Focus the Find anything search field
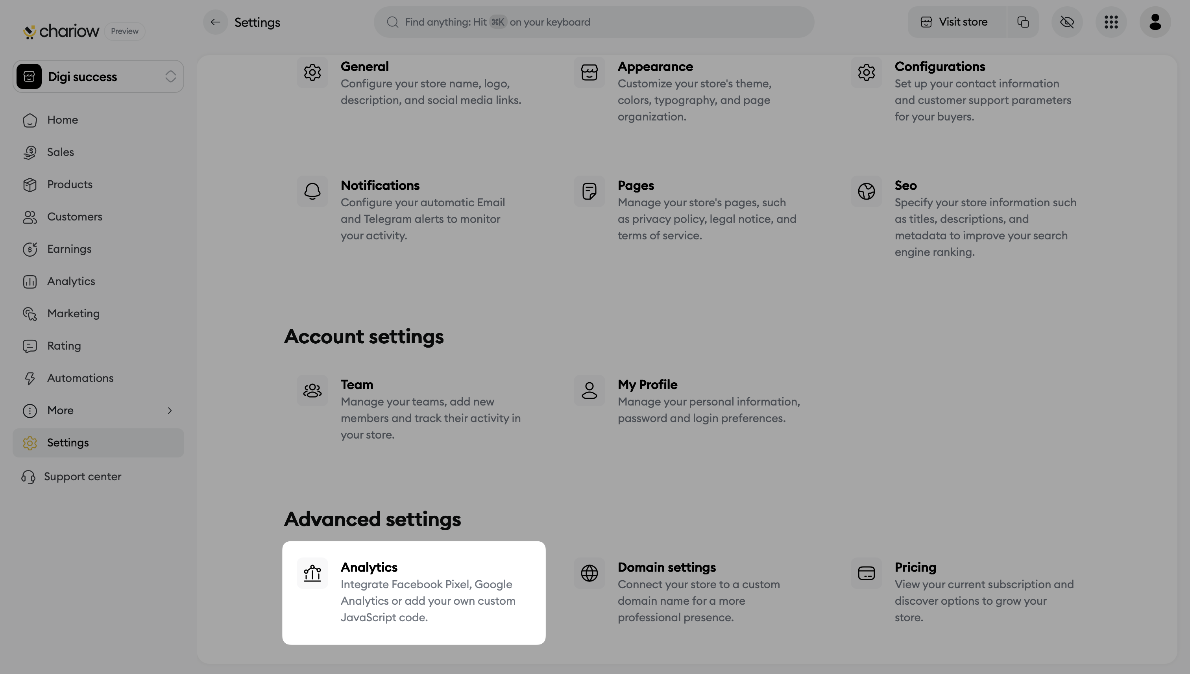The width and height of the screenshot is (1190, 674). (593, 22)
